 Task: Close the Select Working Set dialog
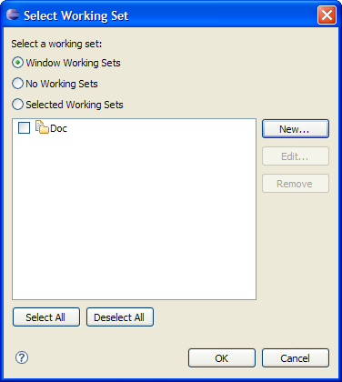coord(327,15)
